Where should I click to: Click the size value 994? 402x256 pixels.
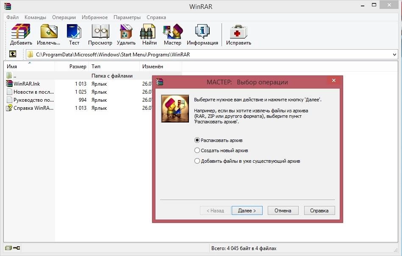coord(83,100)
